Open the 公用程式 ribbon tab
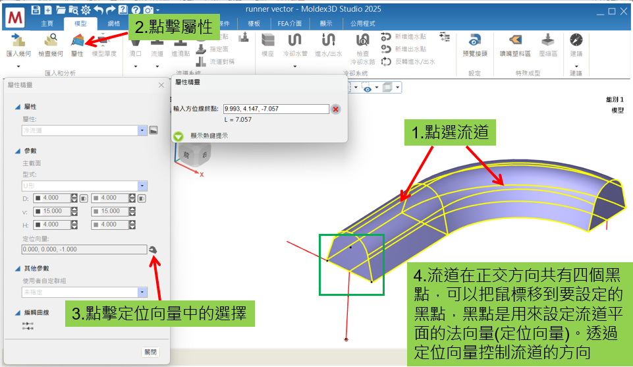The width and height of the screenshot is (633, 367). click(362, 24)
